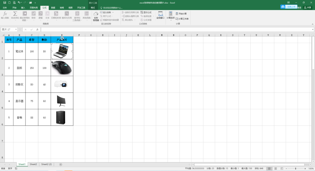This screenshot has height=171, width=315.
Task: Expand the 移去箭头 dropdown
Action: click(x=135, y=20)
